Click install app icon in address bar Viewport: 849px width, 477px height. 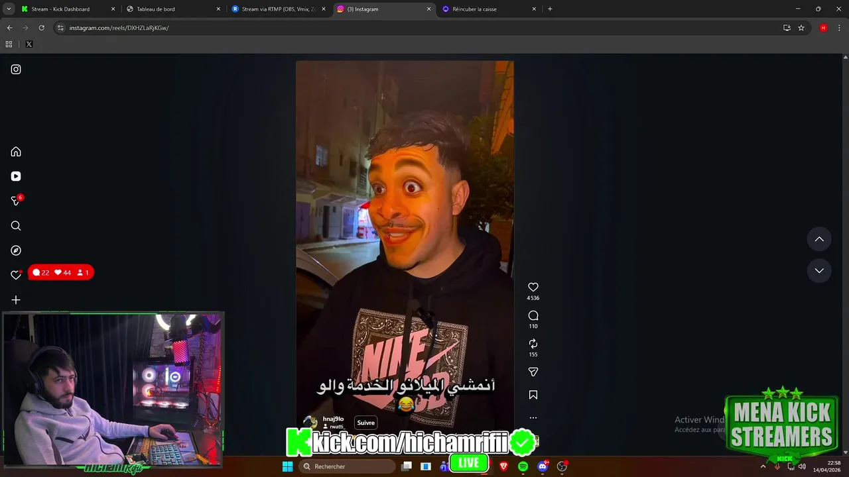(787, 28)
